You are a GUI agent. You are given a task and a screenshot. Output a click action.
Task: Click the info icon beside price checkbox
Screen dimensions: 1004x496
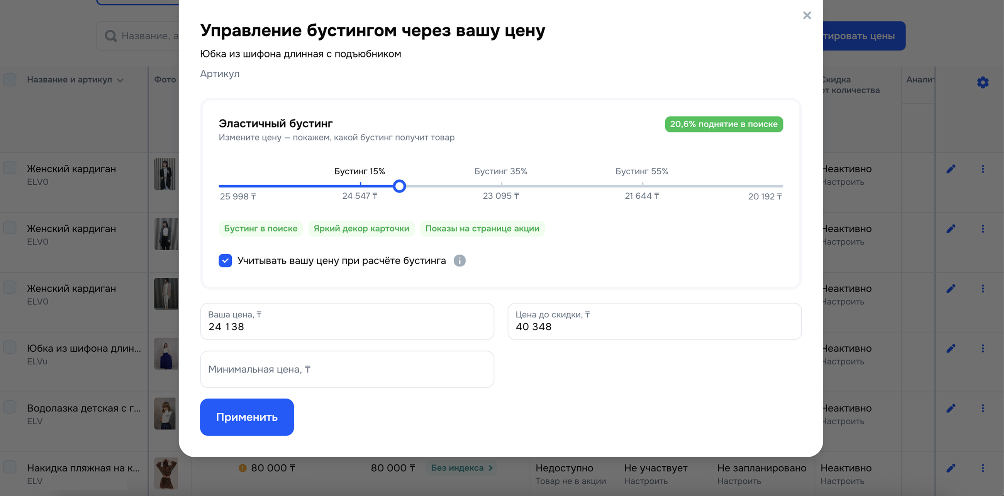click(x=460, y=260)
